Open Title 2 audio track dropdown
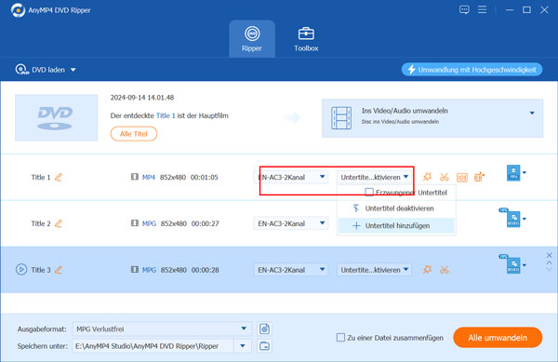558x362 pixels. (291, 223)
